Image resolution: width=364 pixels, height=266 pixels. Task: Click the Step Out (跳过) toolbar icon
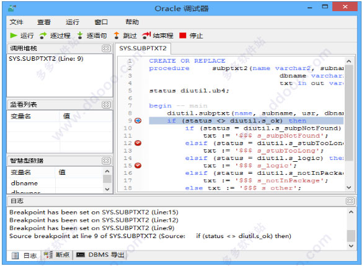(117, 35)
